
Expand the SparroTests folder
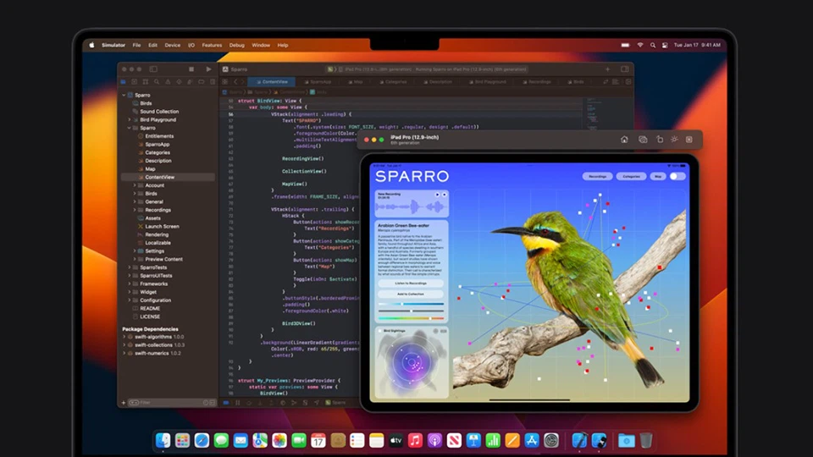pos(130,267)
